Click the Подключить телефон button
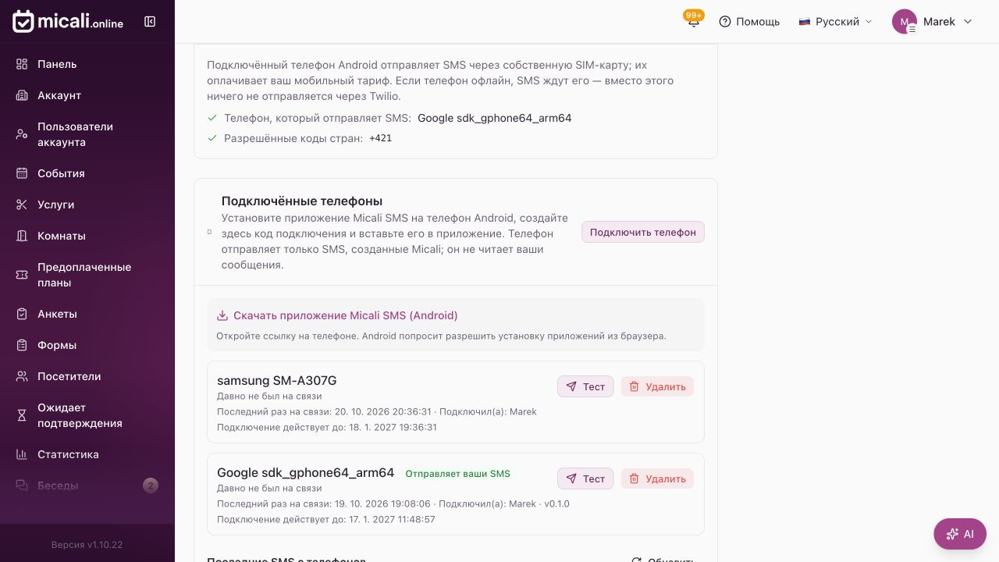This screenshot has height=562, width=999. pos(643,232)
